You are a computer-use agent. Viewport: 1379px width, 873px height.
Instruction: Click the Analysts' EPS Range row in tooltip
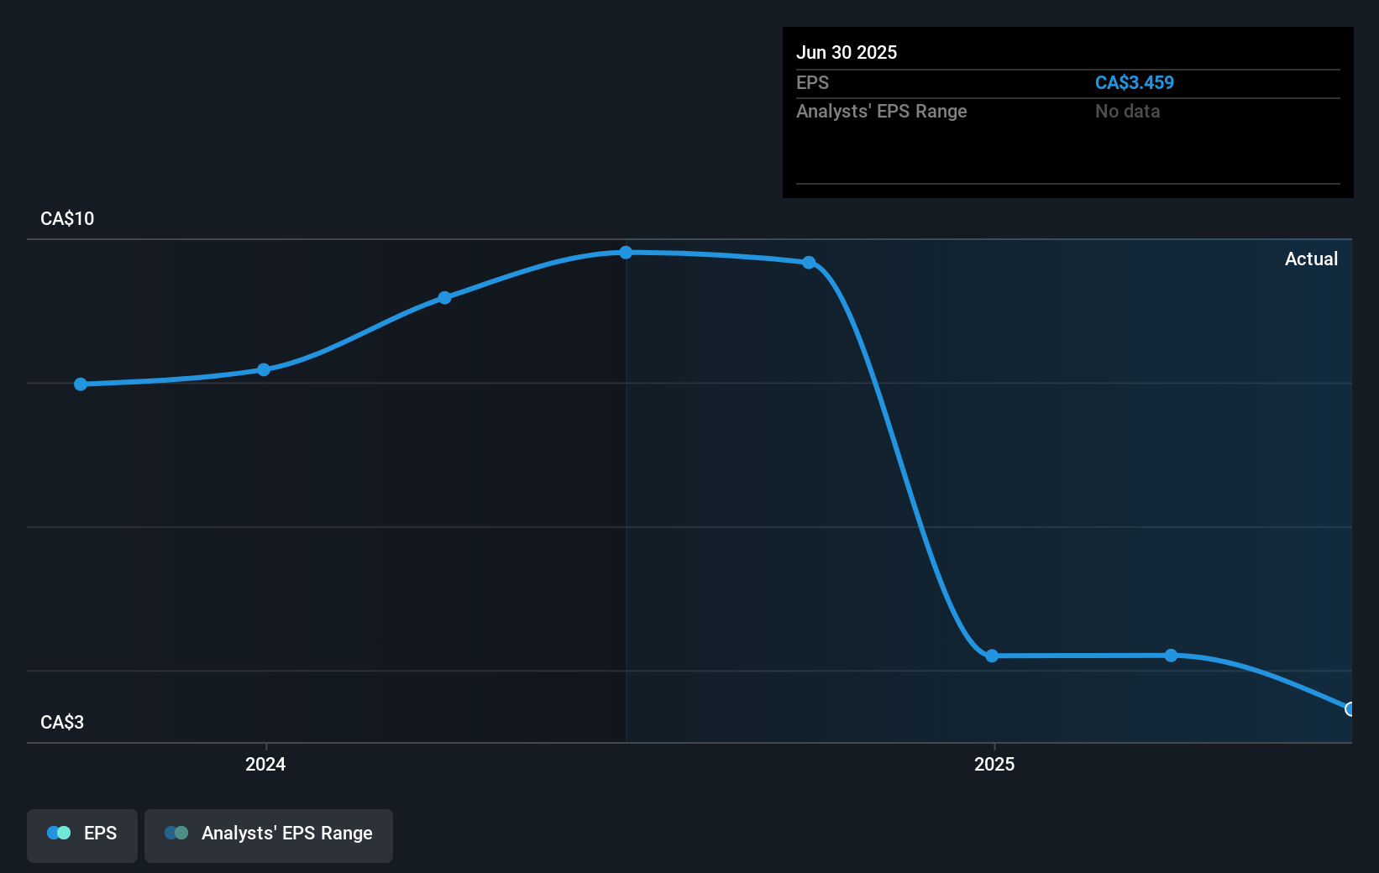(1068, 112)
